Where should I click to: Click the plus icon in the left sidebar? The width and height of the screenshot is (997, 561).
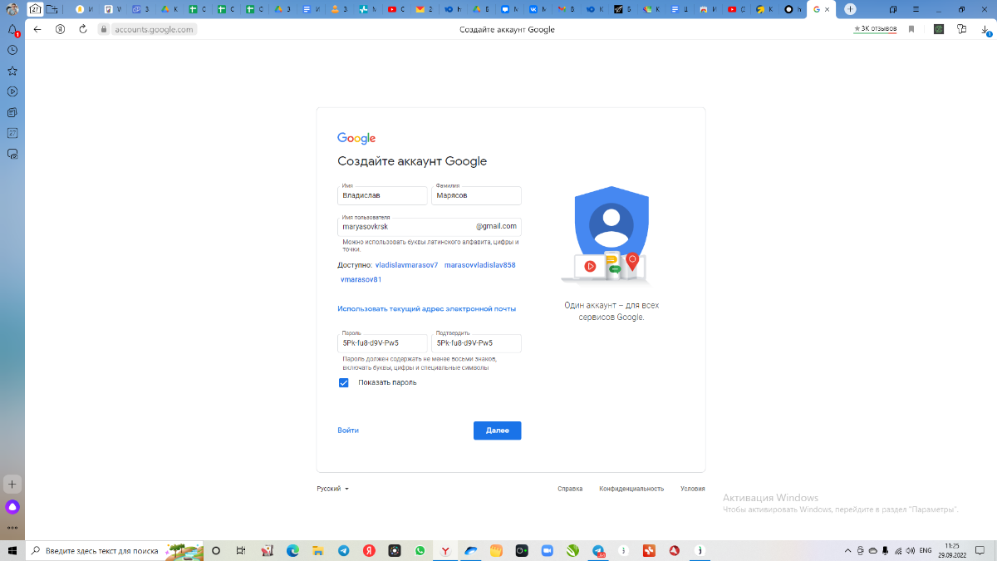pyautogui.click(x=12, y=484)
